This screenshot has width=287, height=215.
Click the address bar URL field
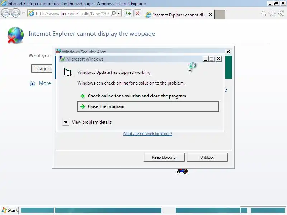click(72, 13)
